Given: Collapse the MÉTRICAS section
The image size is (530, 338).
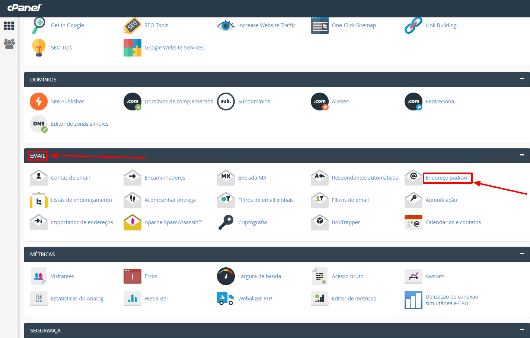Looking at the screenshot, I should click(522, 254).
